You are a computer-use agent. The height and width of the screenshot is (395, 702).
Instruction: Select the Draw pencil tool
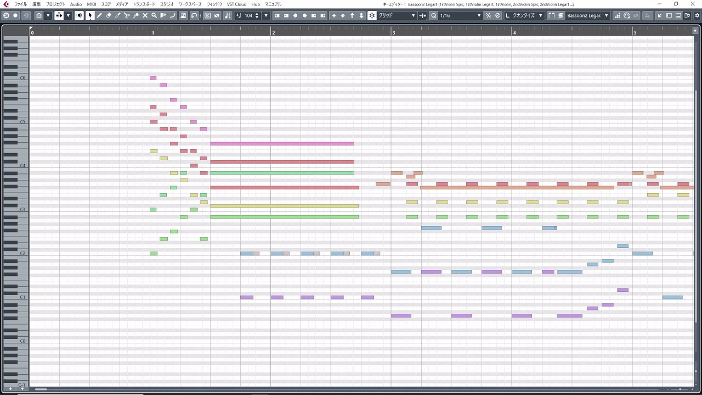(99, 15)
